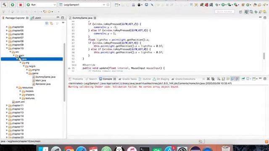
Task: Click the Open Perspective icon
Action: pyautogui.click(x=240, y=12)
